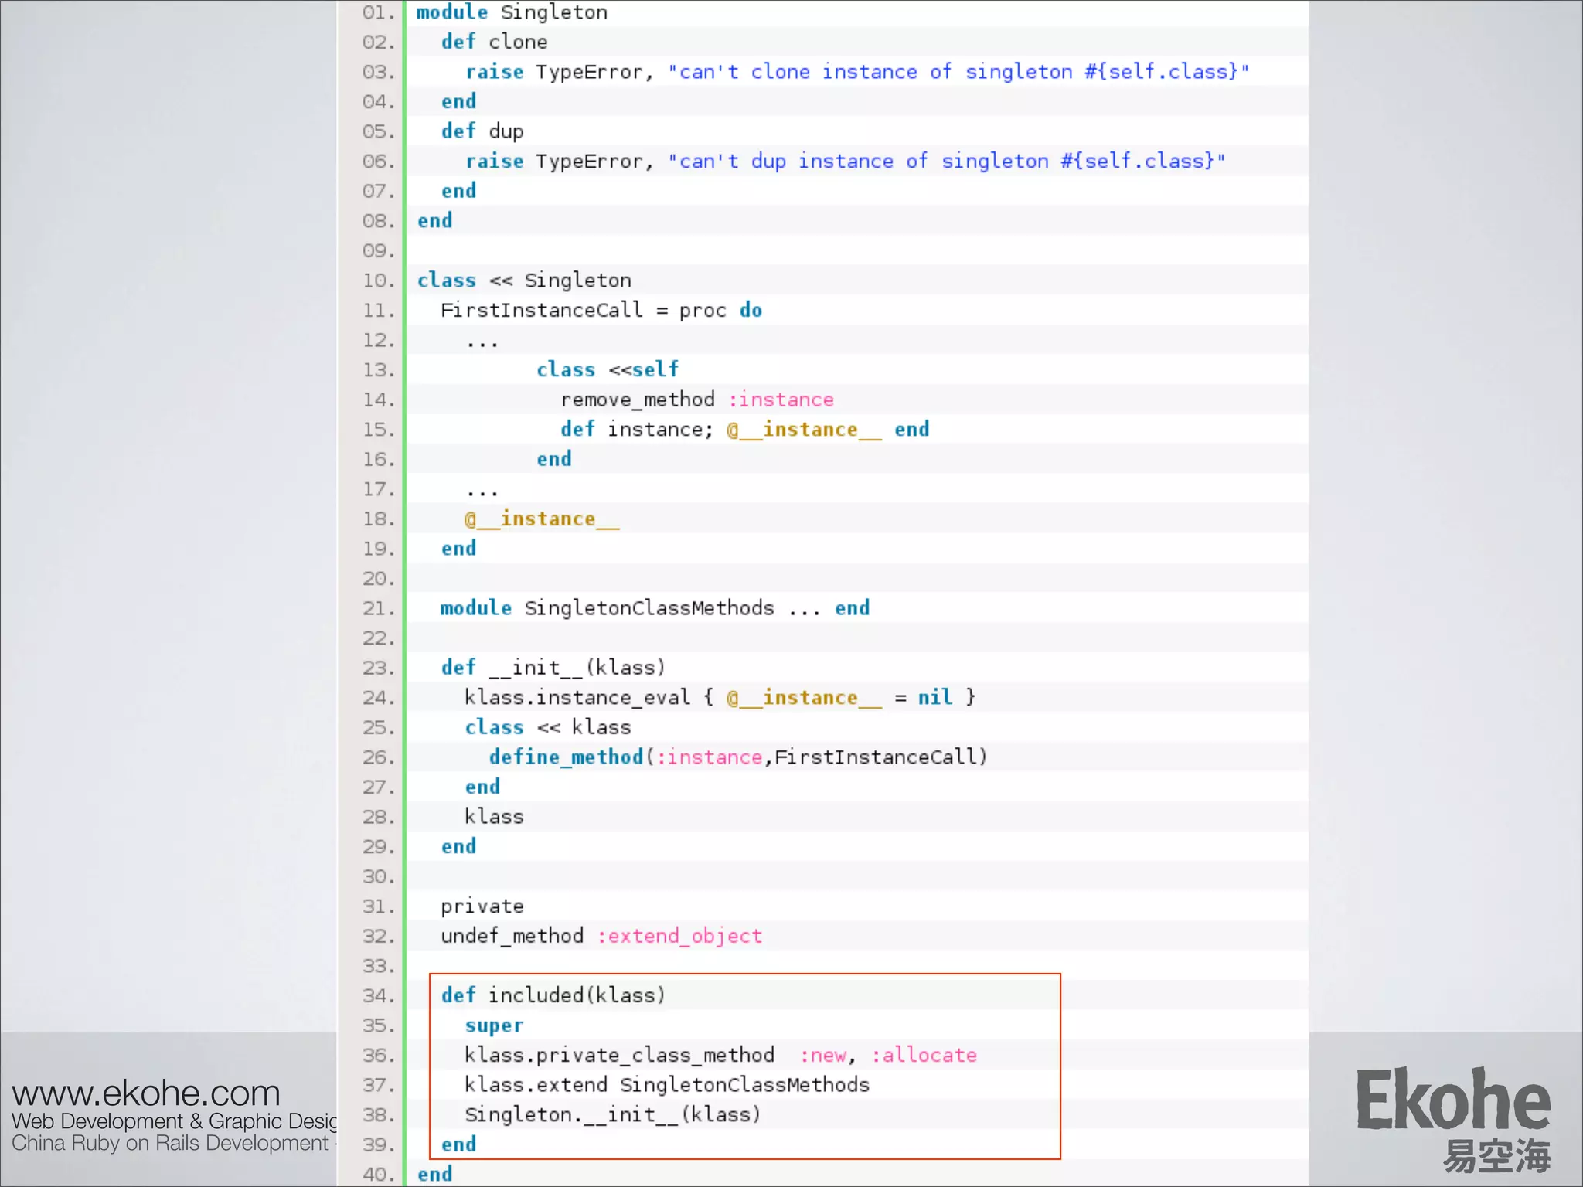Click the lone 'klass' on line 28
The image size is (1583, 1187).
coord(494,817)
